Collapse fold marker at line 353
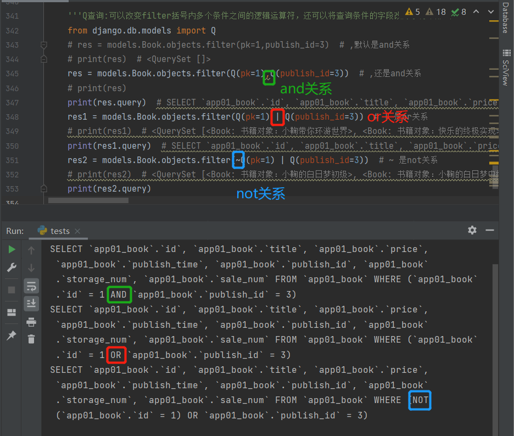 click(x=43, y=189)
